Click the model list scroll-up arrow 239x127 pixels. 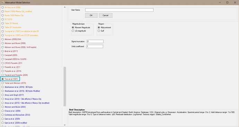65,7
